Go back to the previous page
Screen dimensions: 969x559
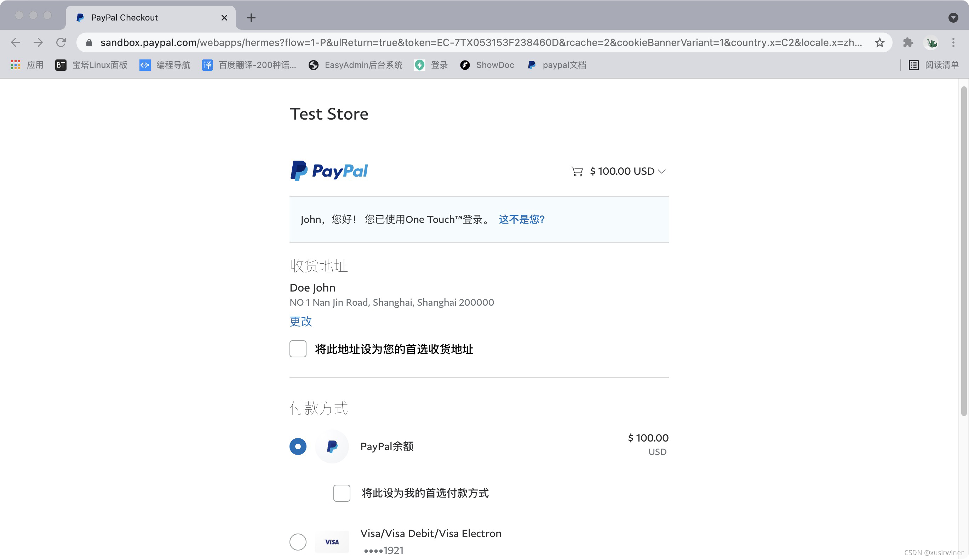tap(16, 42)
